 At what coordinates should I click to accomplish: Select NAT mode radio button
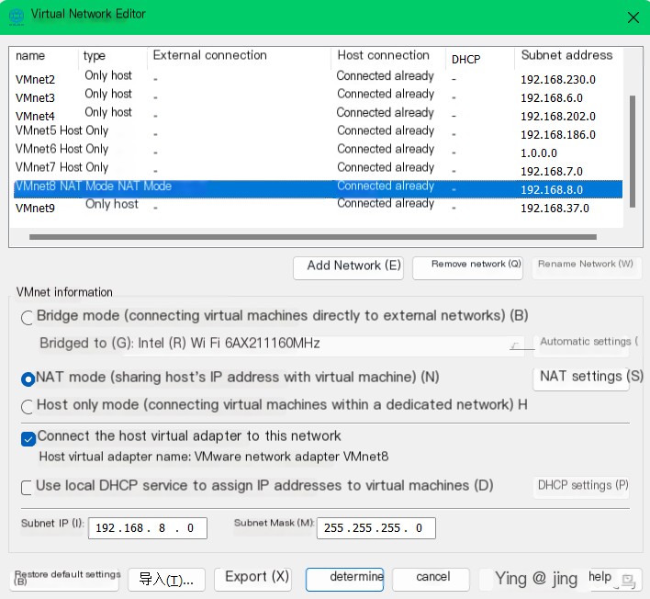pyautogui.click(x=28, y=379)
